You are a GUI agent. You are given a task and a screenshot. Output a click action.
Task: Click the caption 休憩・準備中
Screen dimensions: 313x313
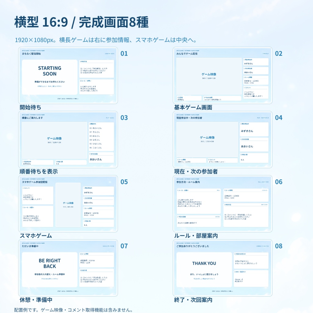click(x=36, y=300)
